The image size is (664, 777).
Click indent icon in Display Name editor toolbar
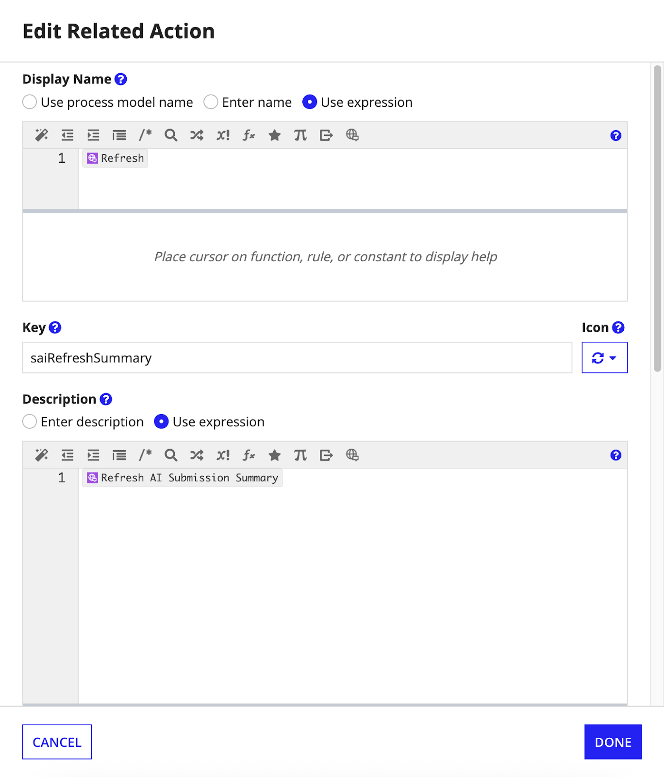(x=93, y=135)
